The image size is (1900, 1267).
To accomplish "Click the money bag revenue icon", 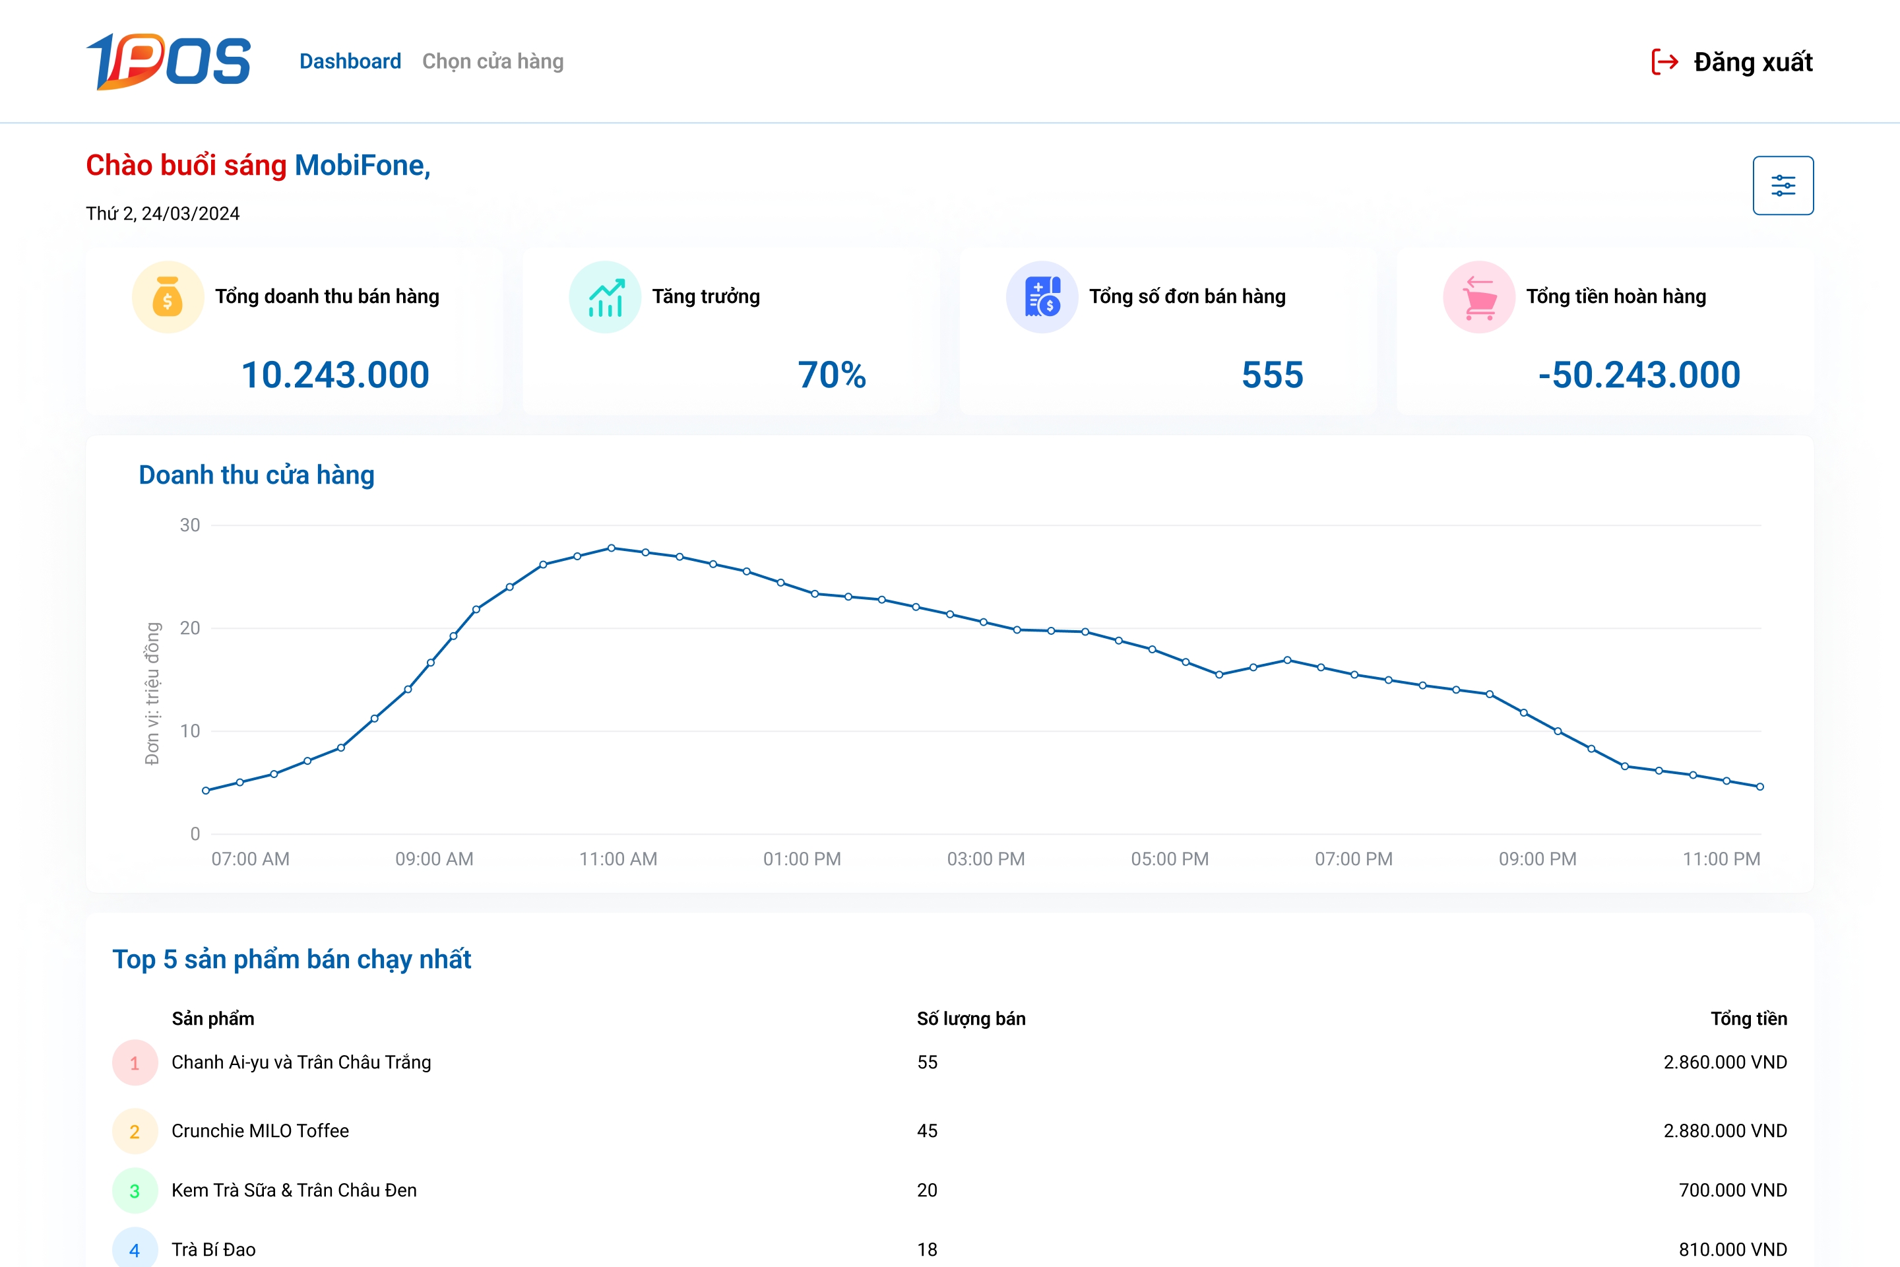I will pos(167,296).
